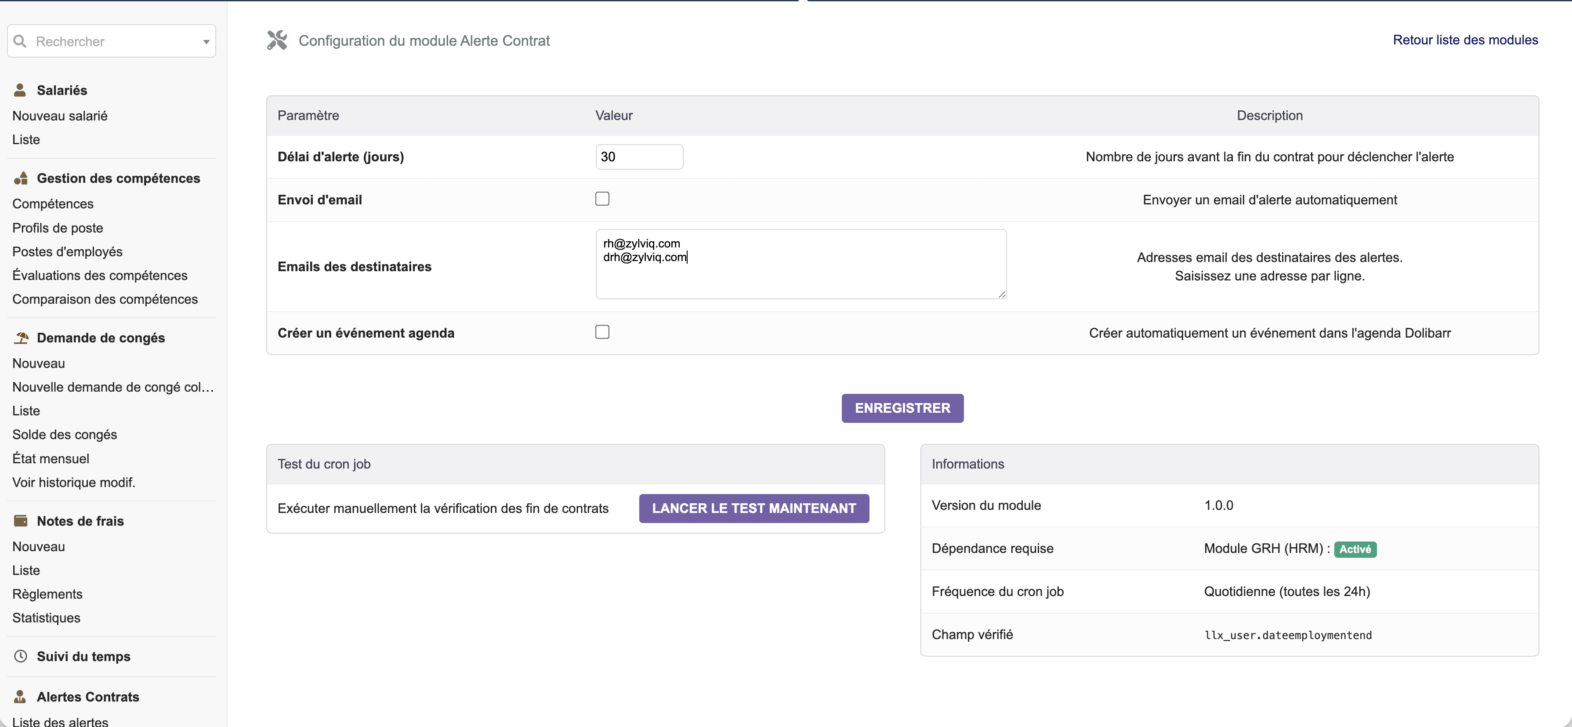Click the Rechercher search field
1572x727 pixels.
point(112,41)
